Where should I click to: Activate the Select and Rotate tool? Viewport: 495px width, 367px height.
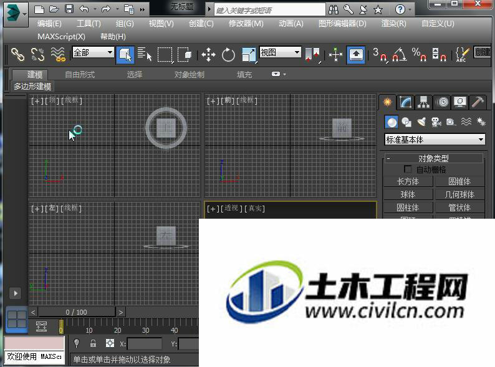point(228,55)
